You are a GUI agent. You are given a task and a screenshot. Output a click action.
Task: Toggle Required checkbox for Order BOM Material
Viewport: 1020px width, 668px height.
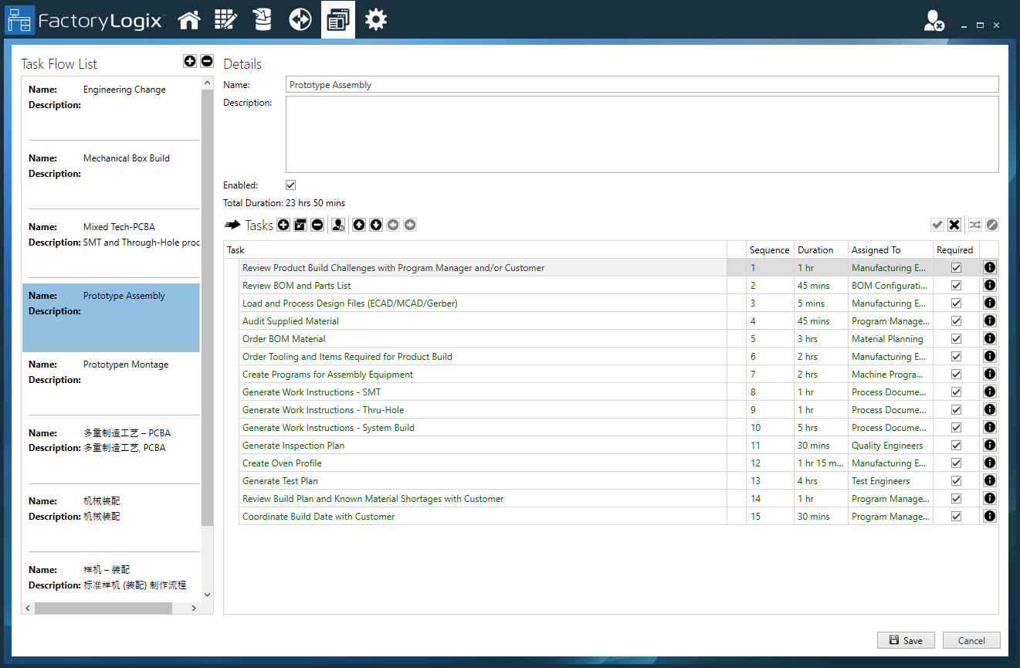coord(956,338)
